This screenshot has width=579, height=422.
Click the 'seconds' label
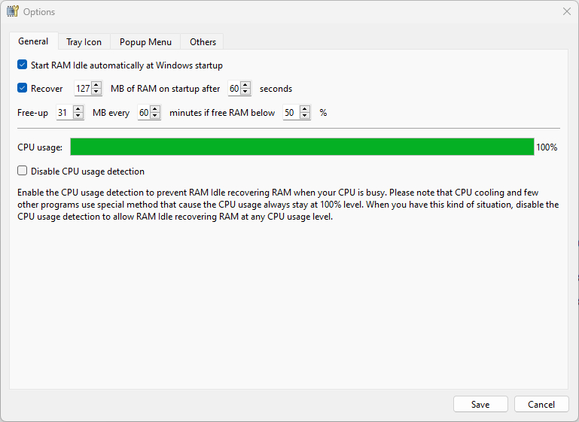tap(276, 89)
